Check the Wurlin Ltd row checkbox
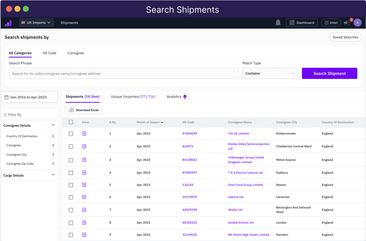The height and width of the screenshot is (241, 366). pyautogui.click(x=71, y=210)
